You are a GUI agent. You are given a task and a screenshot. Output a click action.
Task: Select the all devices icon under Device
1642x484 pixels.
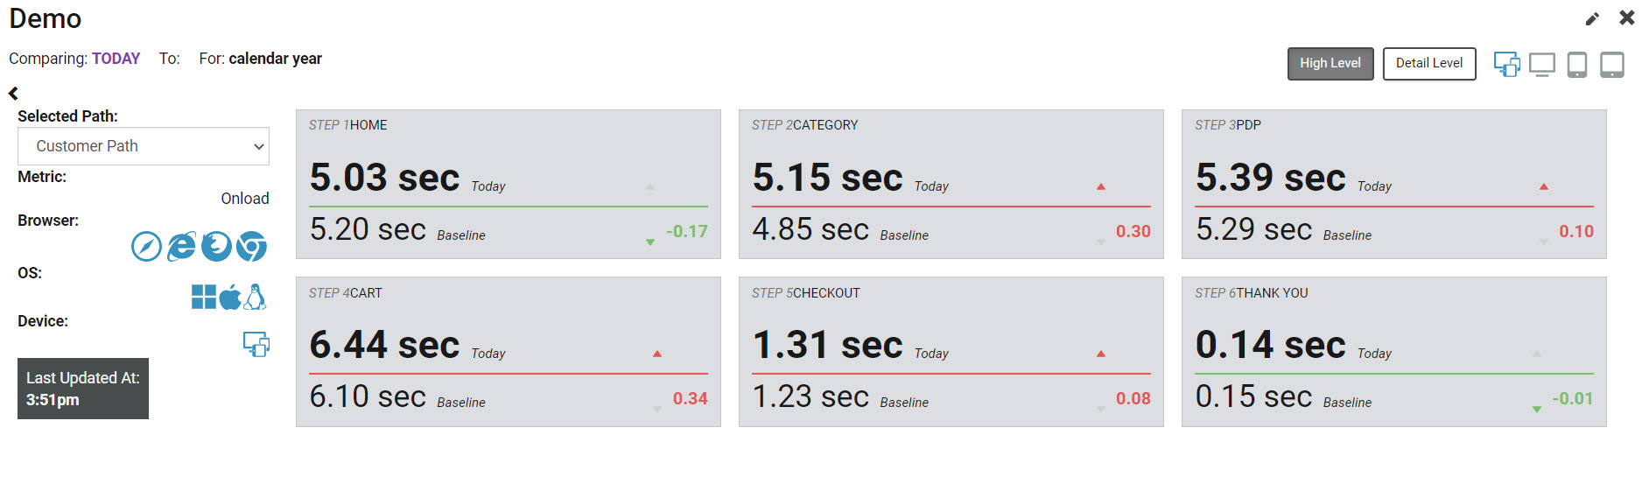point(256,344)
